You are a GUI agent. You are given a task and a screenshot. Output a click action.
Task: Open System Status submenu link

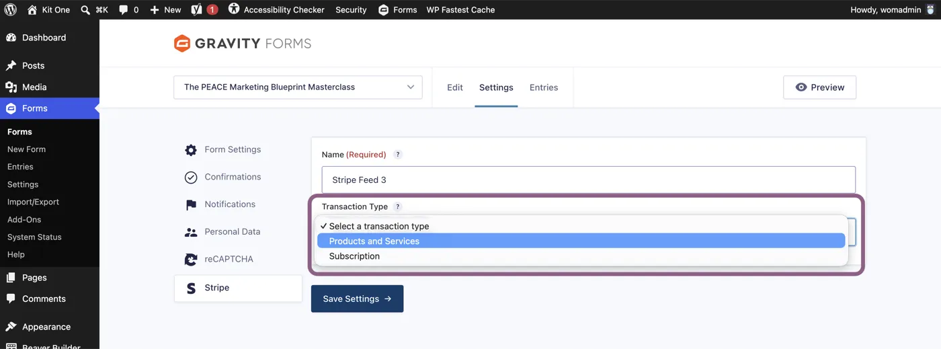pos(34,237)
